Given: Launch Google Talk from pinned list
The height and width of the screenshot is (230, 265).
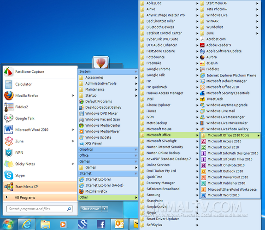Looking at the screenshot, I should [x=40, y=118].
